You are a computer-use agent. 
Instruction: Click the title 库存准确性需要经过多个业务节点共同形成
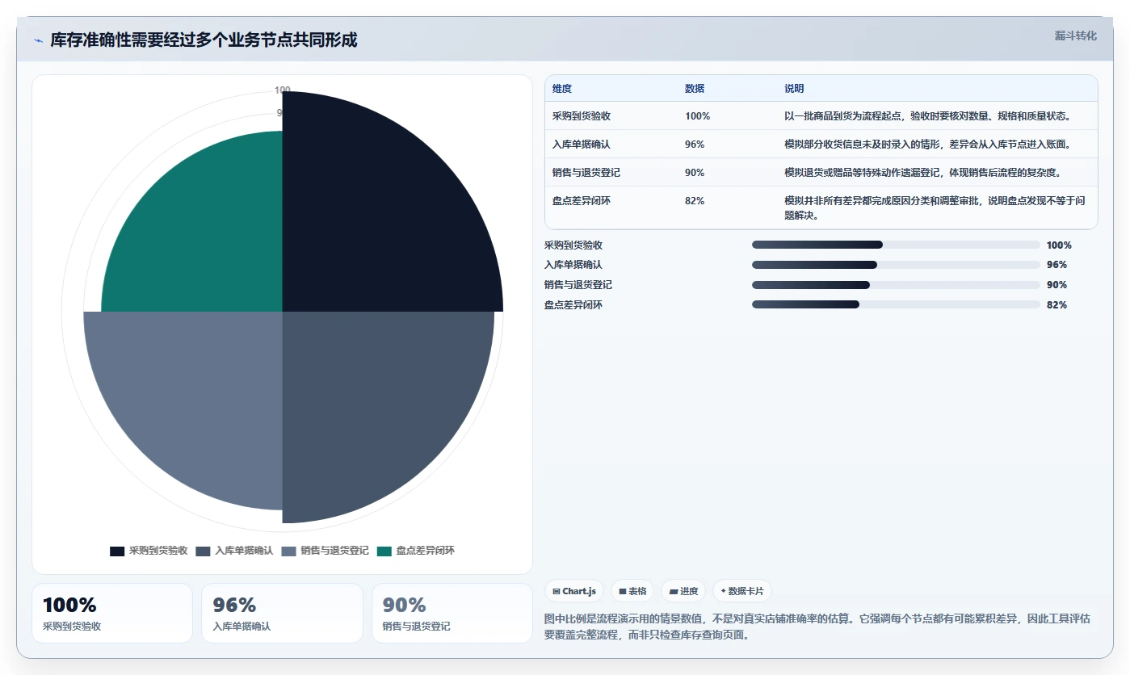(204, 40)
